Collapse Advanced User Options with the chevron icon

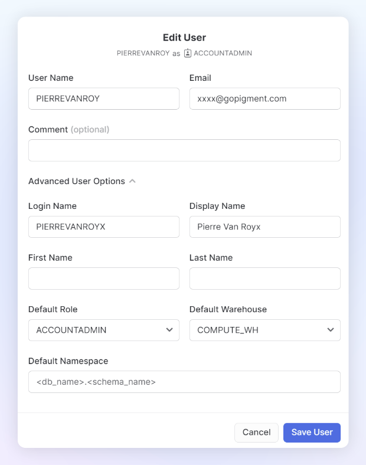point(133,181)
